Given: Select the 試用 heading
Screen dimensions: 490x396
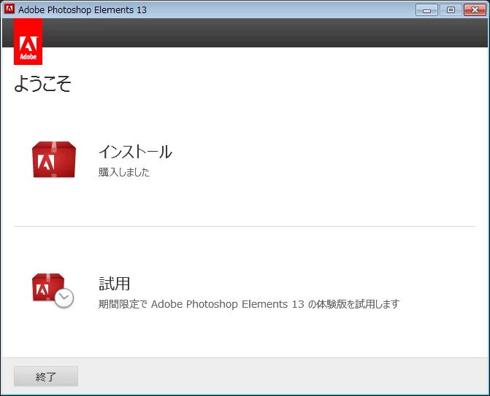Looking at the screenshot, I should [115, 284].
